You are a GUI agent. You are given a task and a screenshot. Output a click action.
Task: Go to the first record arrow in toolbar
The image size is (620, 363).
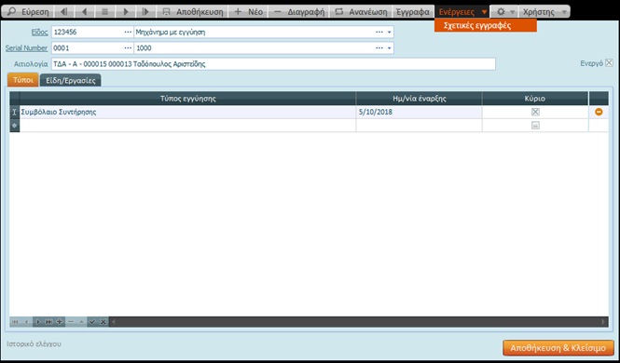[63, 11]
